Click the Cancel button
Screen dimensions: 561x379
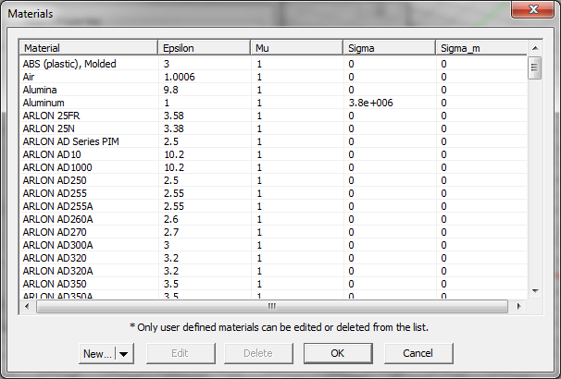[x=418, y=353]
